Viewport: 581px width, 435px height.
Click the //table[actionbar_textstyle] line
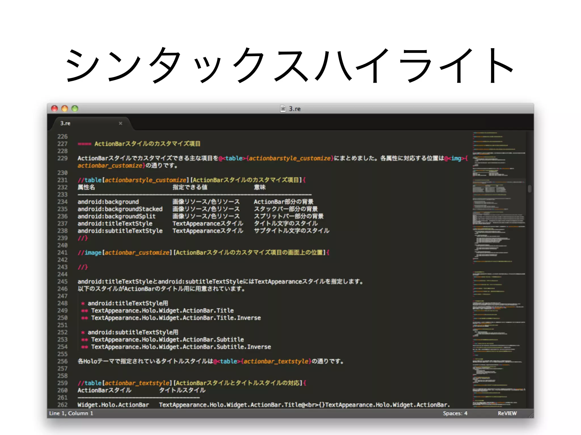pyautogui.click(x=192, y=383)
